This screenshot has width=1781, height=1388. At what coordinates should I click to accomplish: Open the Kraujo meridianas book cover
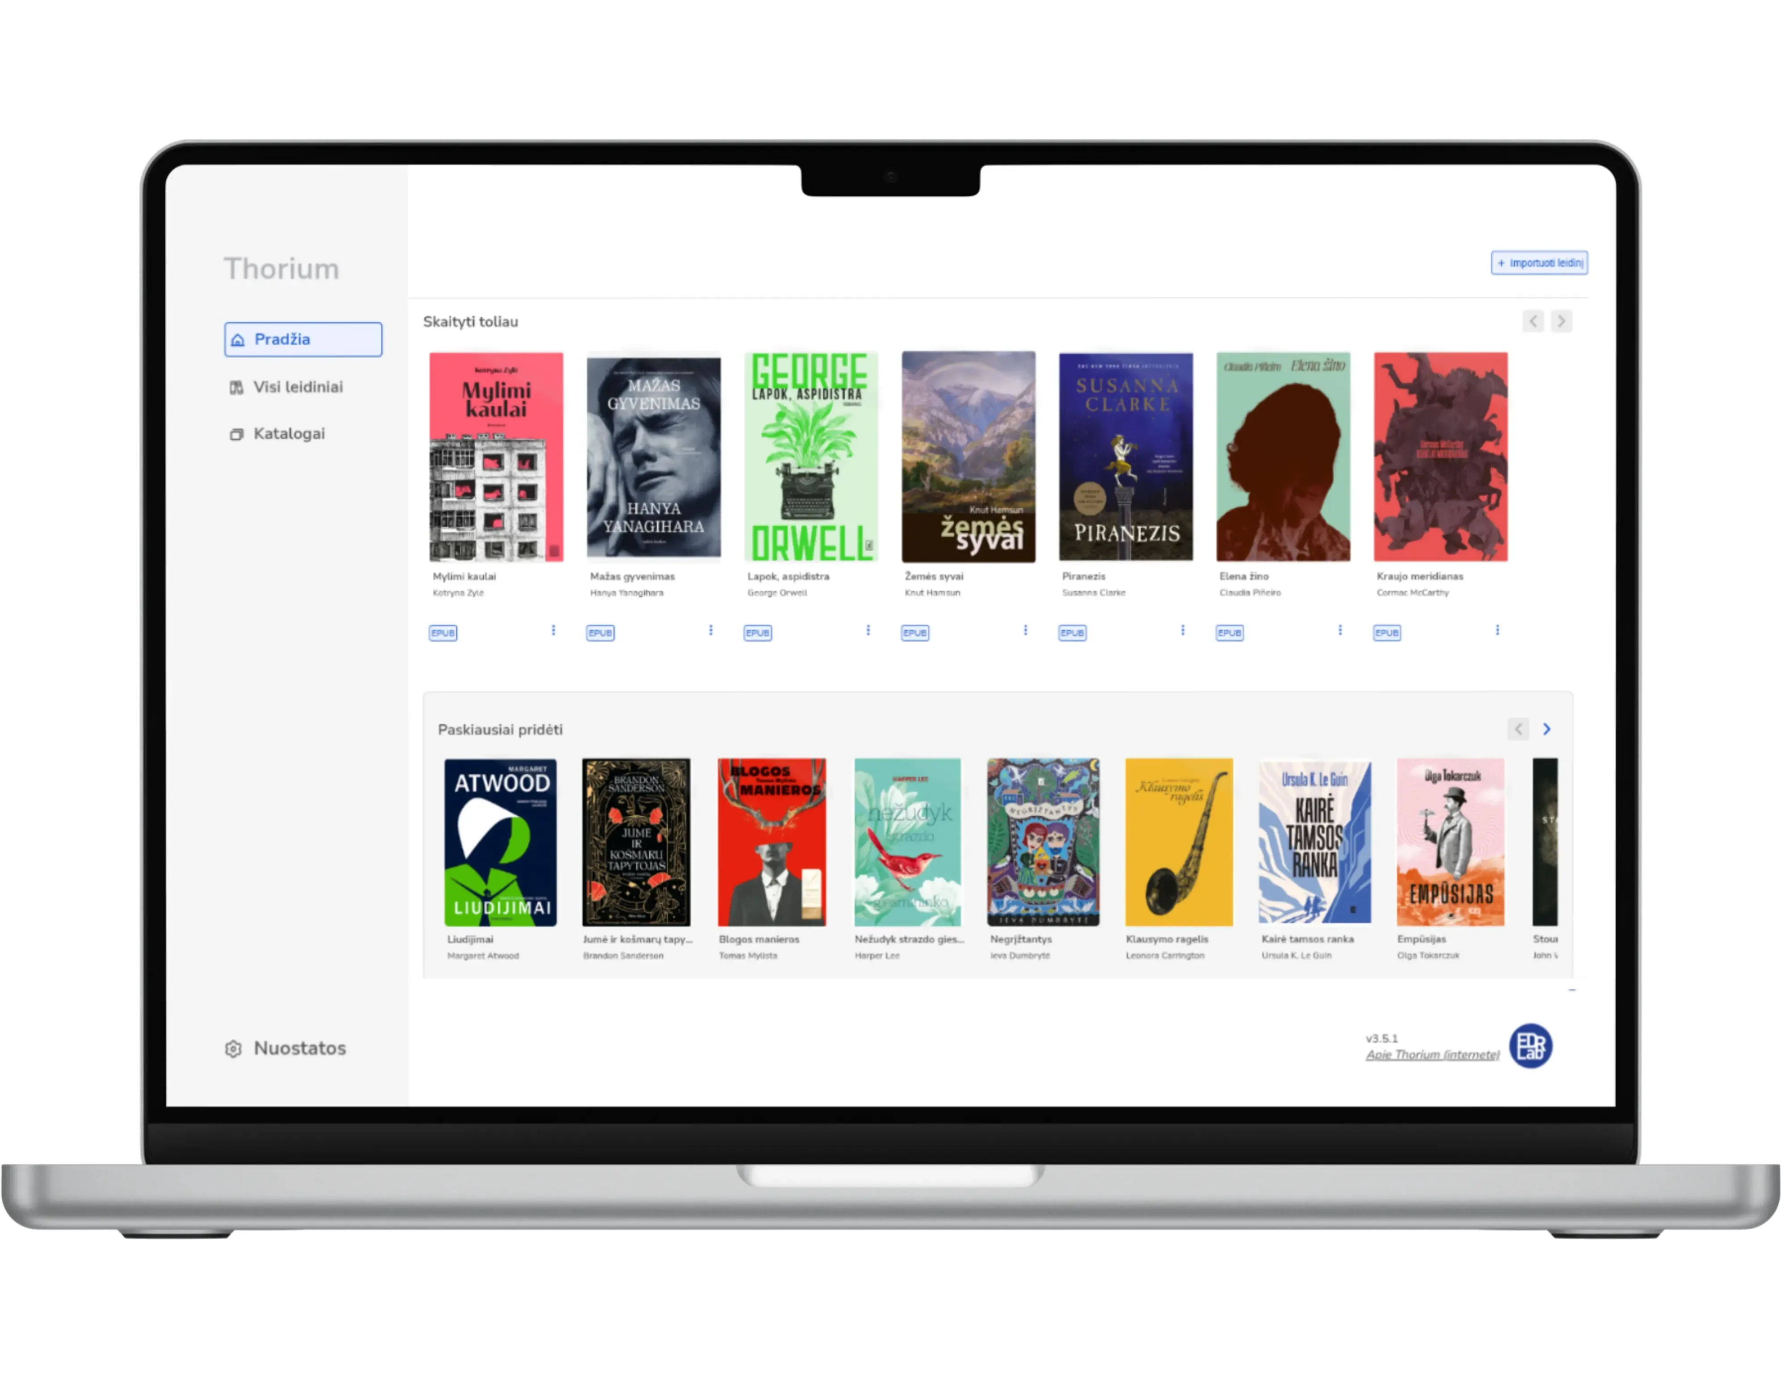pyautogui.click(x=1441, y=457)
